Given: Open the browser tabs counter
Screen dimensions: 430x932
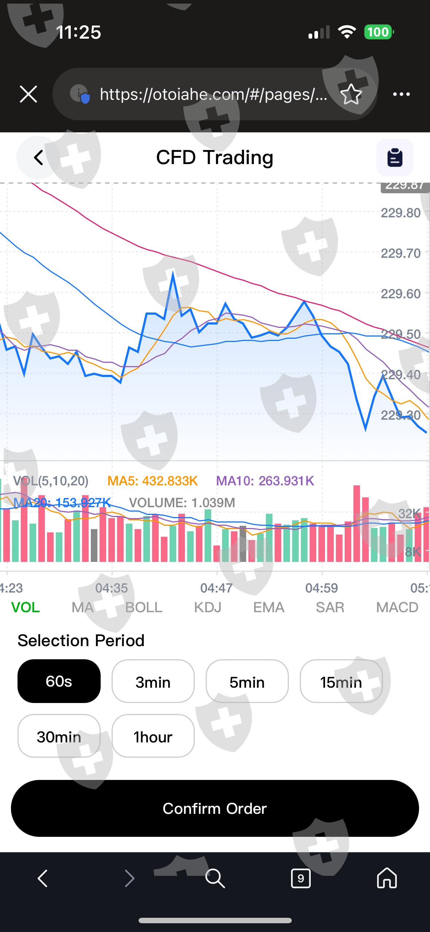Looking at the screenshot, I should [x=301, y=878].
